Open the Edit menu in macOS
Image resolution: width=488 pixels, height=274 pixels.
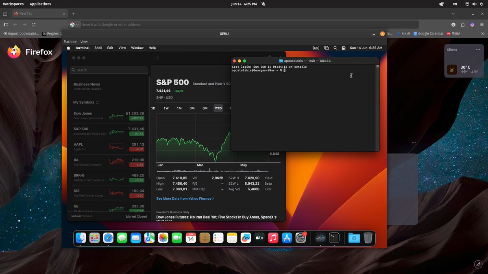pos(110,48)
